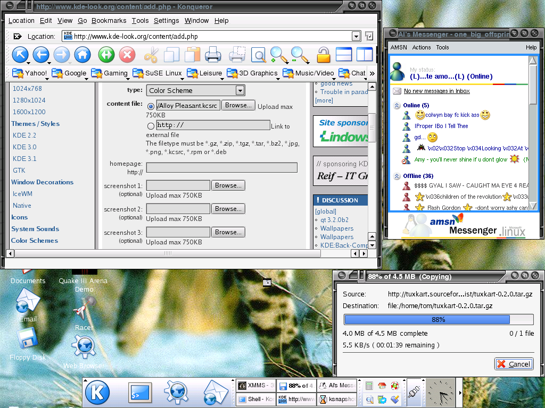This screenshot has height=408, width=545.
Task: Split view left/right toolbar icon
Action: (365, 55)
